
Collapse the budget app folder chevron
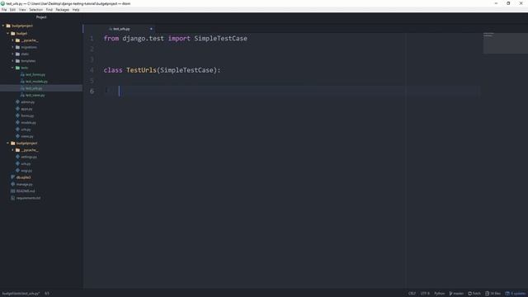(7, 33)
